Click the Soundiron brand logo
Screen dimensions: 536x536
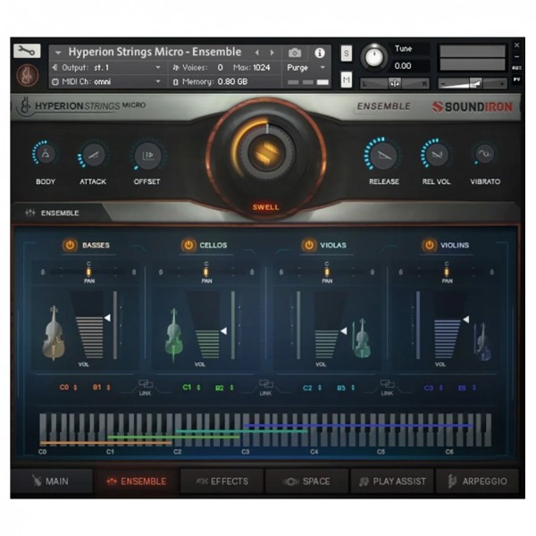[472, 106]
